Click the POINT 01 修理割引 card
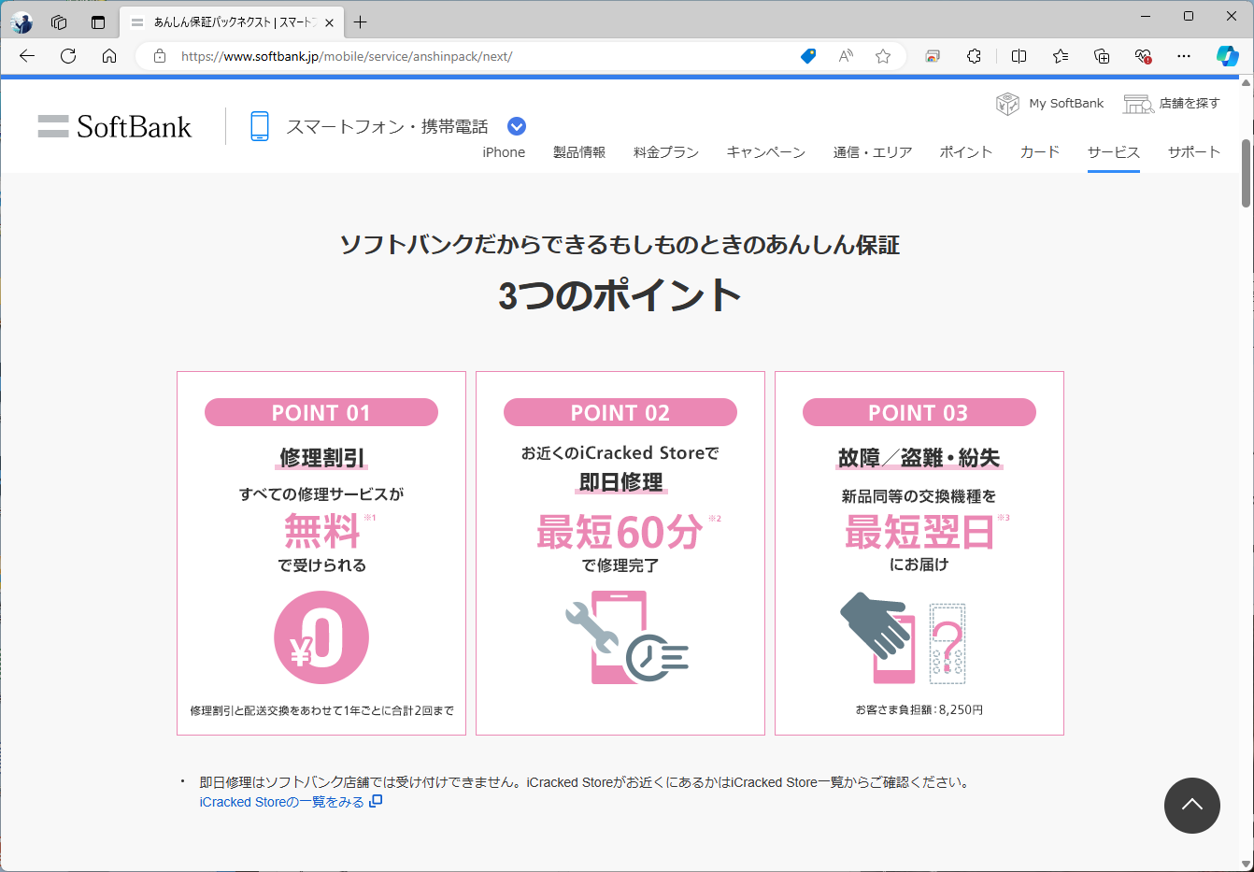This screenshot has width=1254, height=872. coord(321,553)
